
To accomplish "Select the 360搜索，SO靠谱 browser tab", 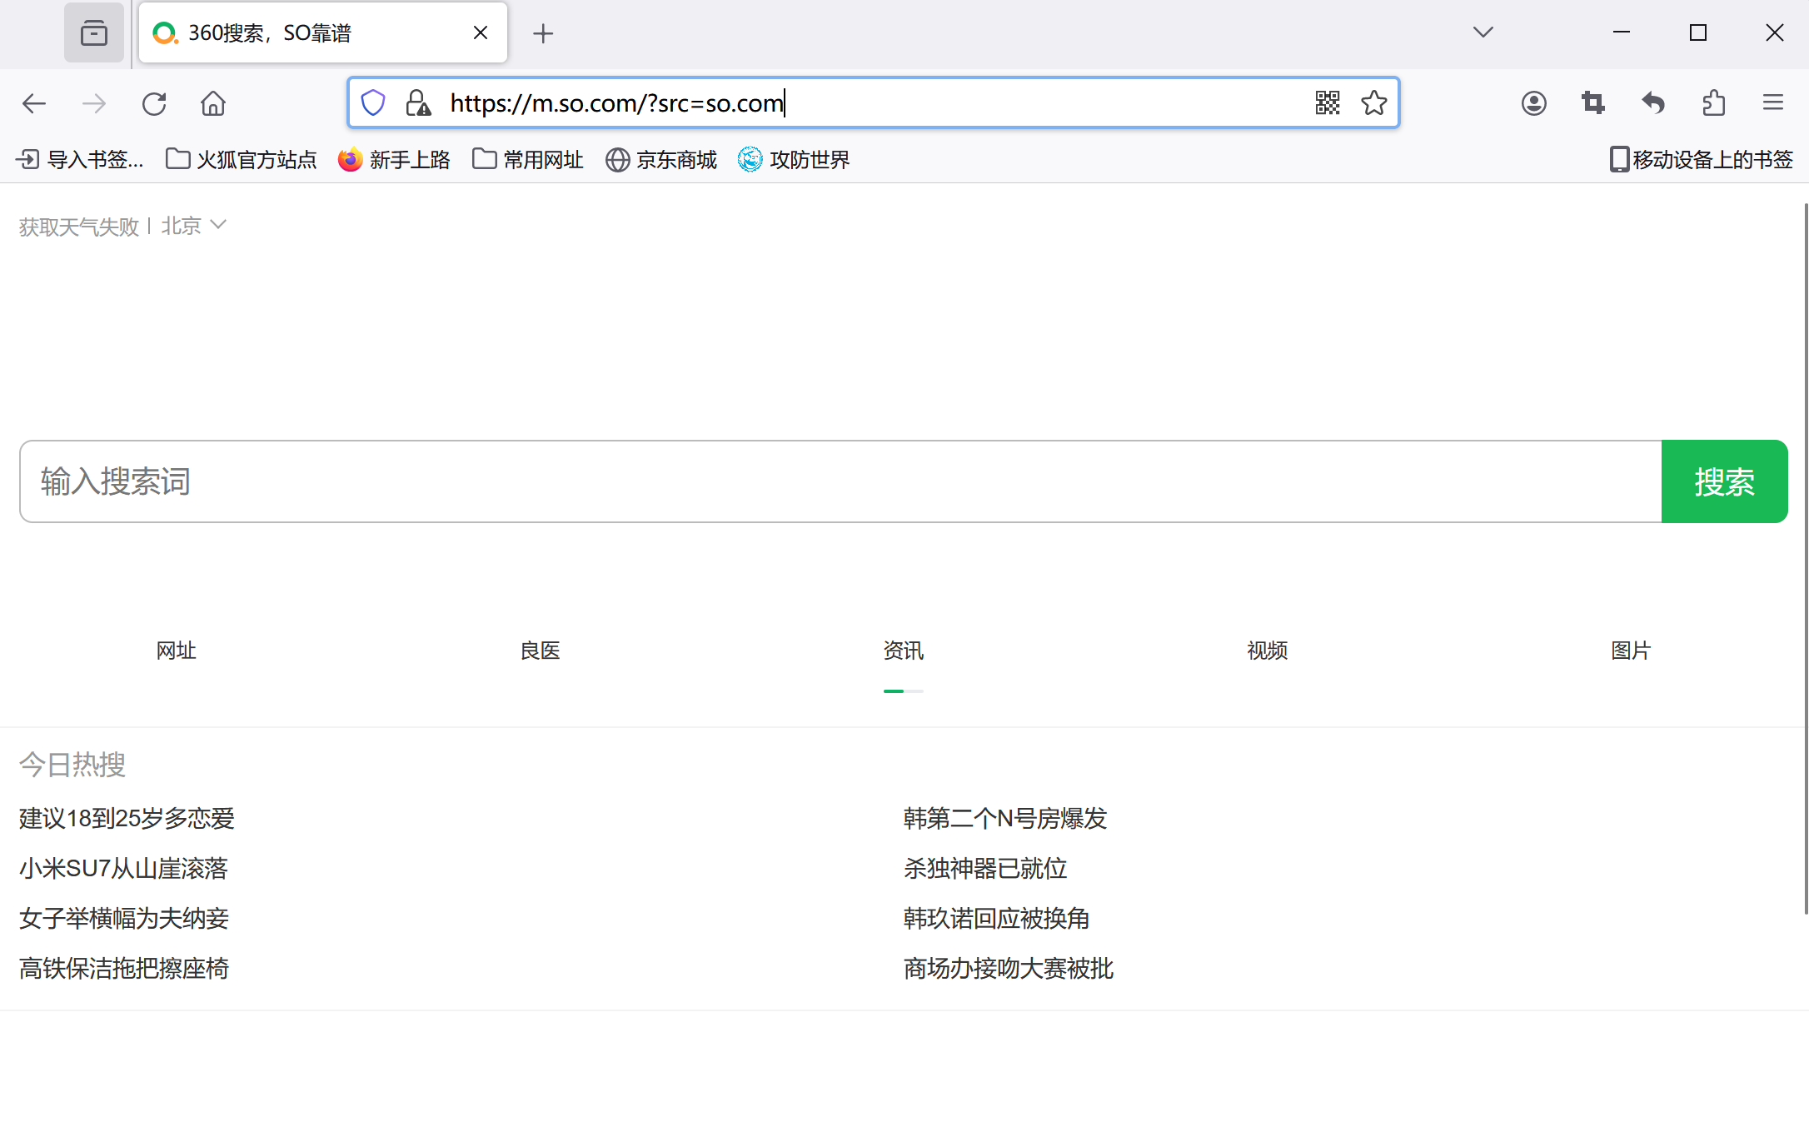I will click(323, 33).
